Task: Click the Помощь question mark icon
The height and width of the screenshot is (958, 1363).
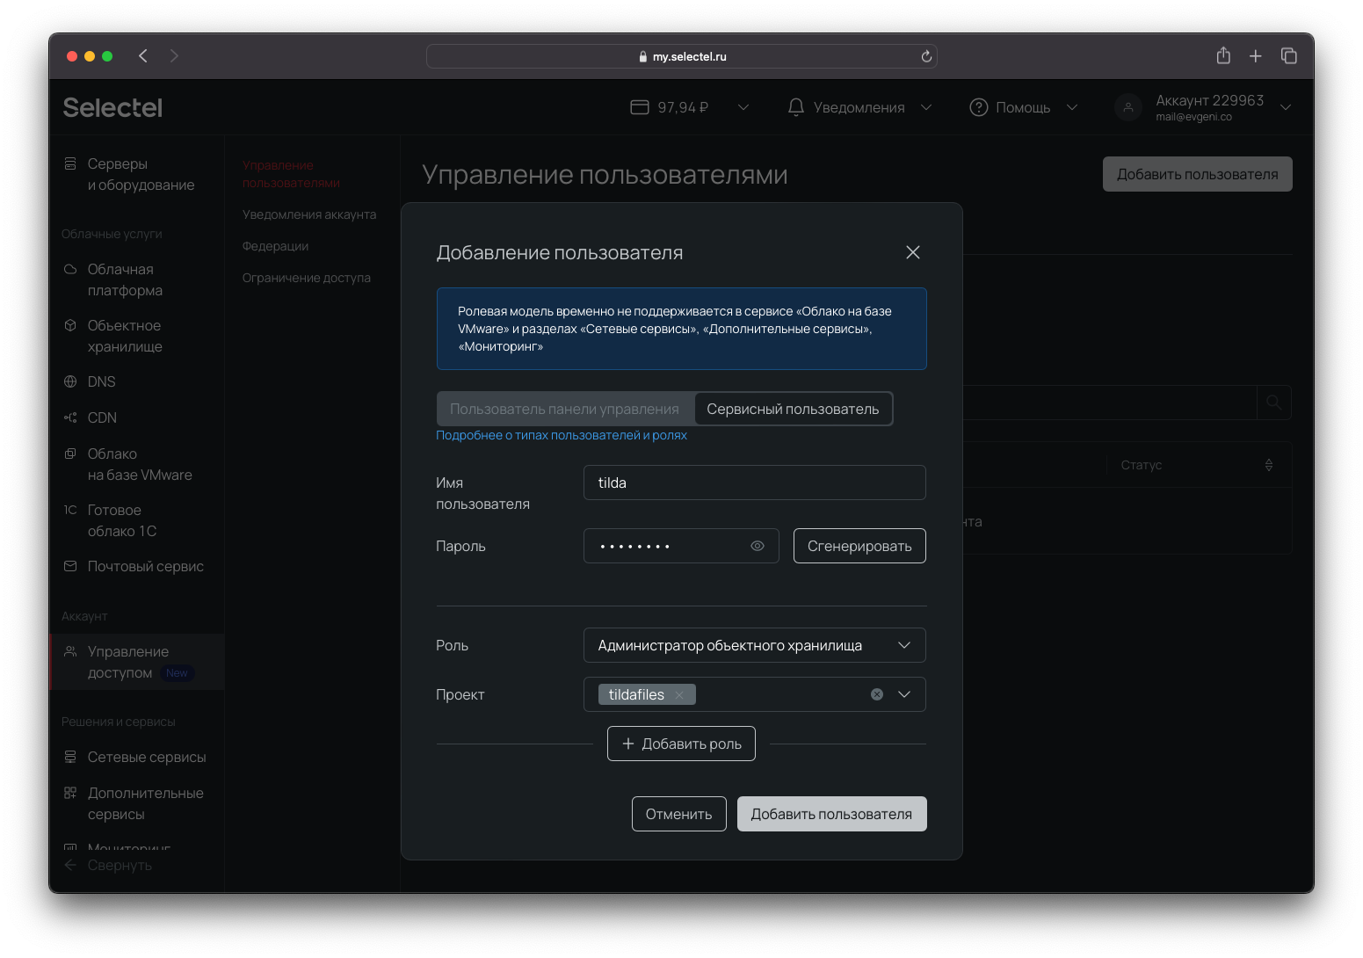Action: click(x=979, y=107)
